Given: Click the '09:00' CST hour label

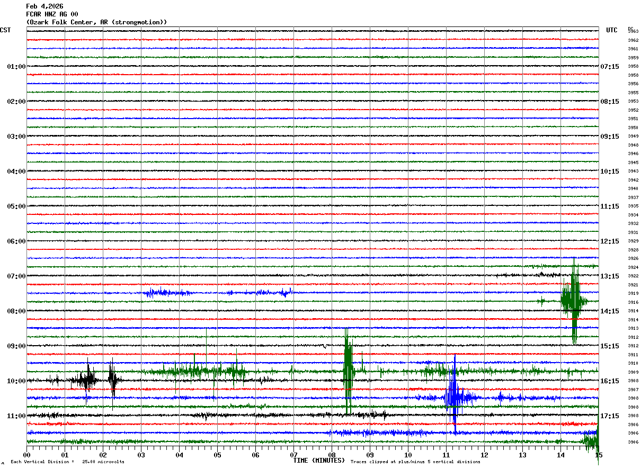Looking at the screenshot, I should tap(16, 346).
